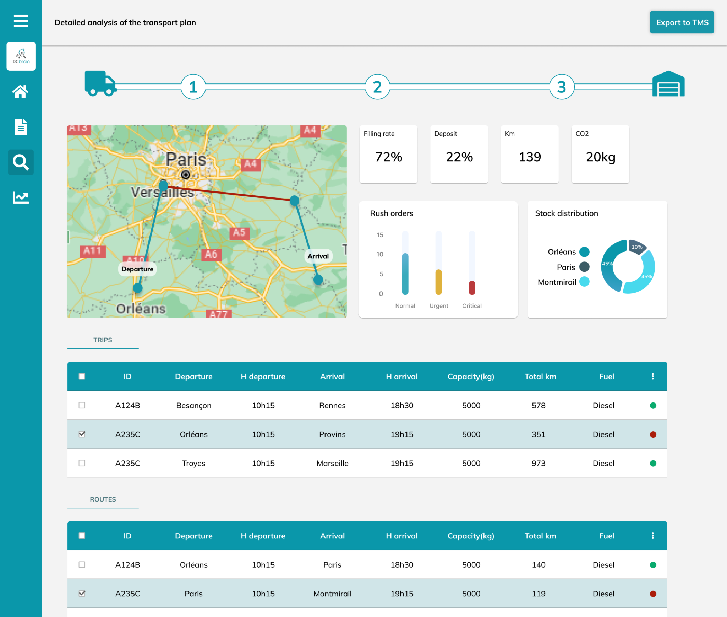Toggle the select-all checkbox in Trips header

82,376
